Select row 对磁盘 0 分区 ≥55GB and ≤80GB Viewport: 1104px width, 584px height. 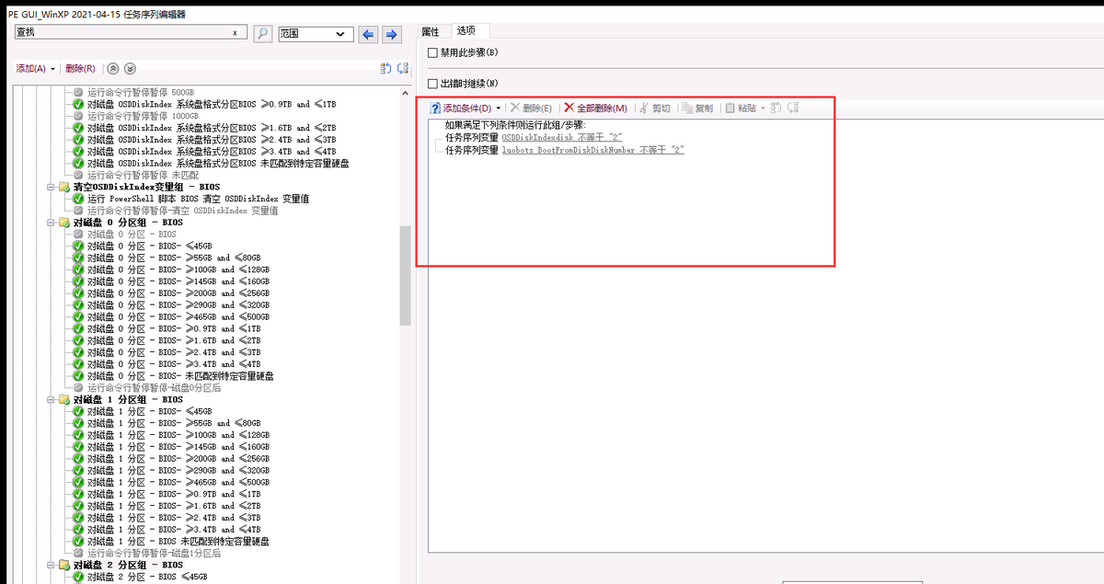(x=174, y=258)
